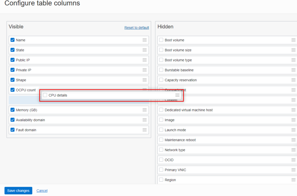Viewport: 297px width, 196px height.
Task: Grab the drag handle on the CPU details row
Action: tap(177, 95)
